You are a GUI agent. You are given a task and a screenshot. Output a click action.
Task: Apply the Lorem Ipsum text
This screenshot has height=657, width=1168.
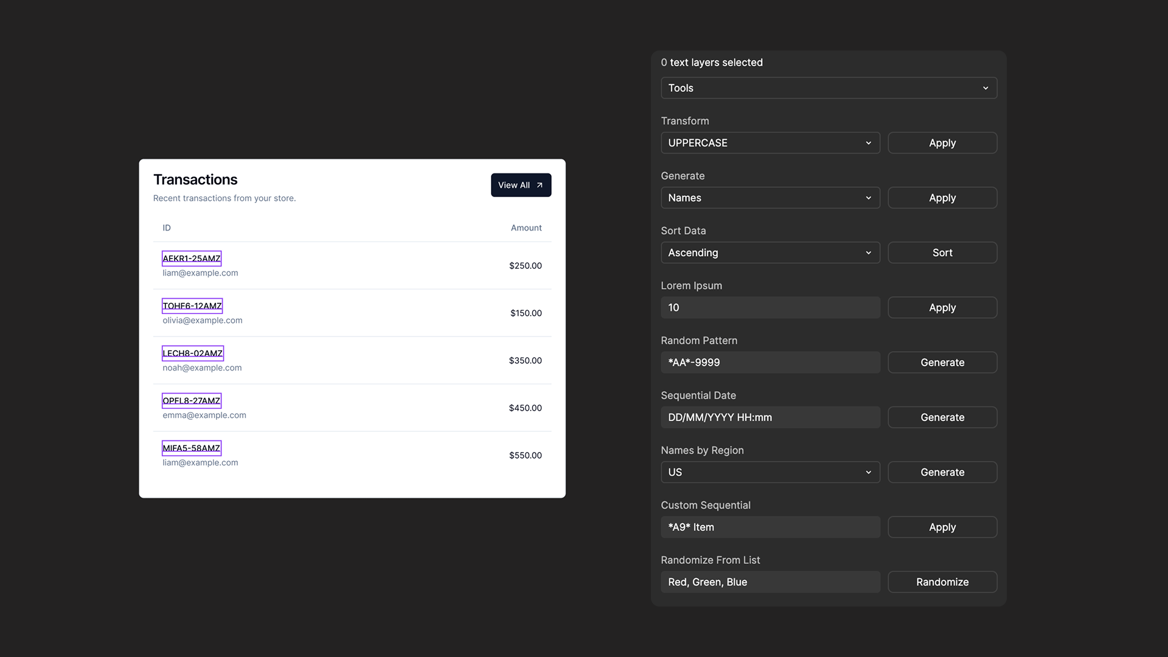pyautogui.click(x=942, y=308)
